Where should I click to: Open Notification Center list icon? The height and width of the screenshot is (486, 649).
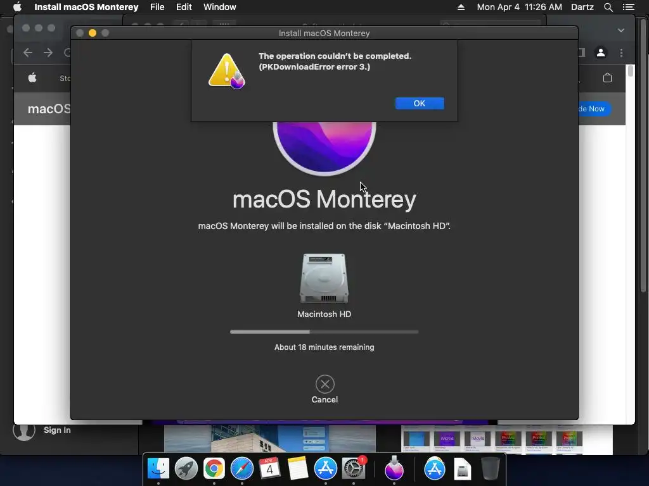(629, 7)
